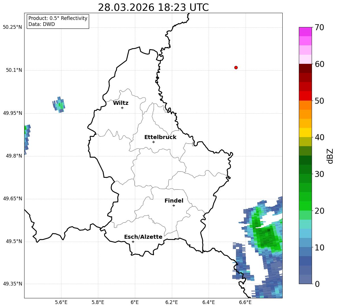Click the 49.5°N latitude label
The image size is (337, 308).
(14, 241)
